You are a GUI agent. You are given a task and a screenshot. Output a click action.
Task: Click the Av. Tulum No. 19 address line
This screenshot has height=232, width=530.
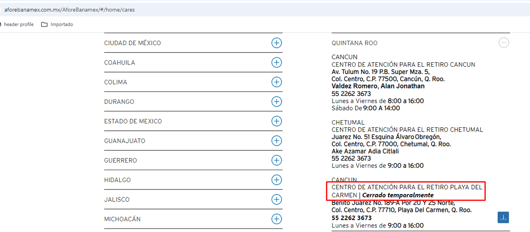pyautogui.click(x=380, y=72)
